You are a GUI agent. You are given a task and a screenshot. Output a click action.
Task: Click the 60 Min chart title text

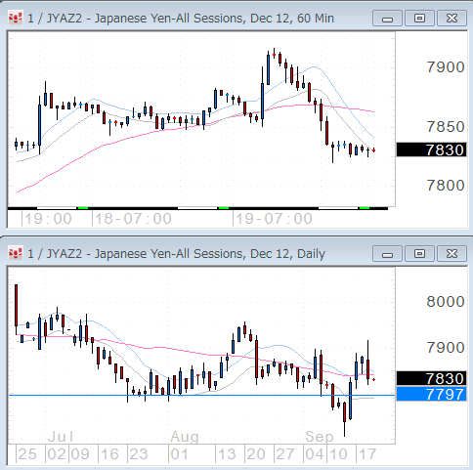[x=181, y=19]
